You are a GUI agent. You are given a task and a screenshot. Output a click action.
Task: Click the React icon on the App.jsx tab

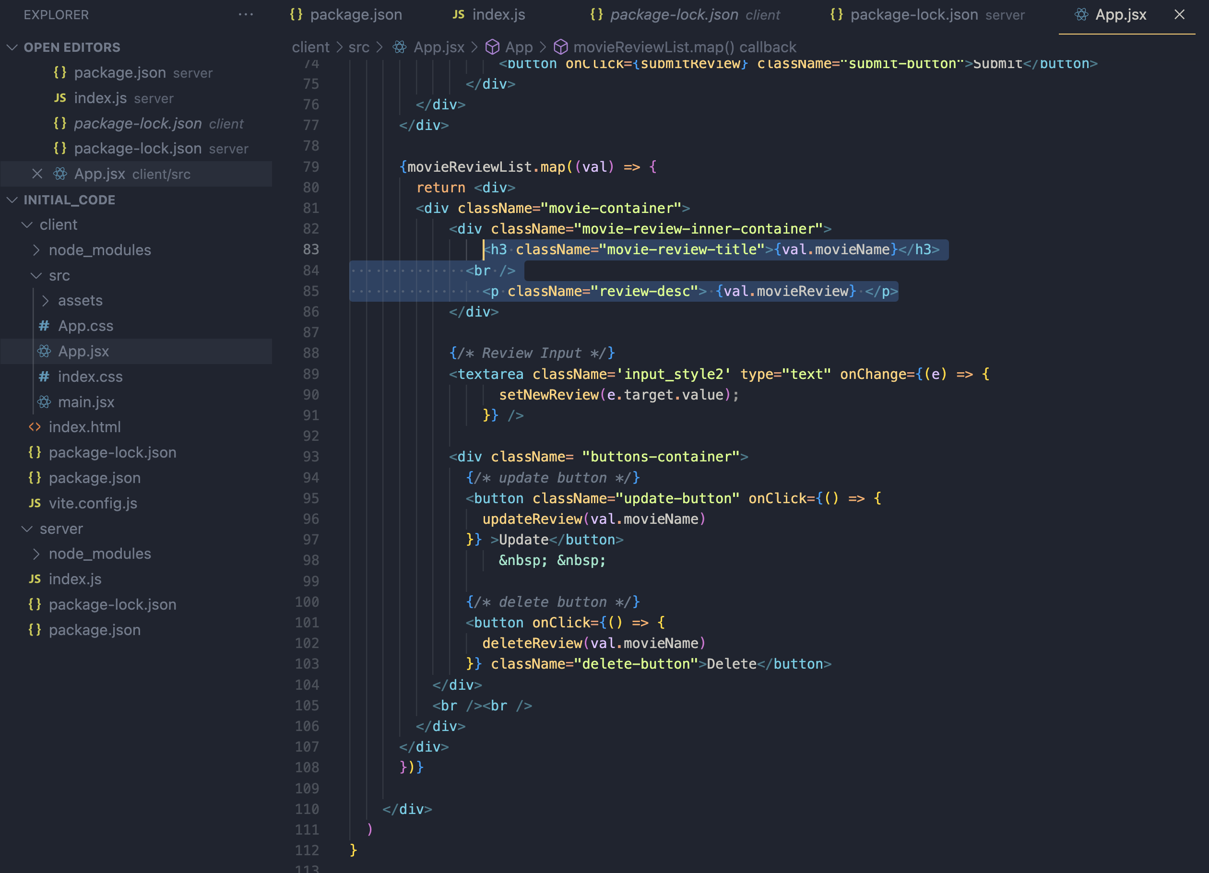[x=1081, y=14]
